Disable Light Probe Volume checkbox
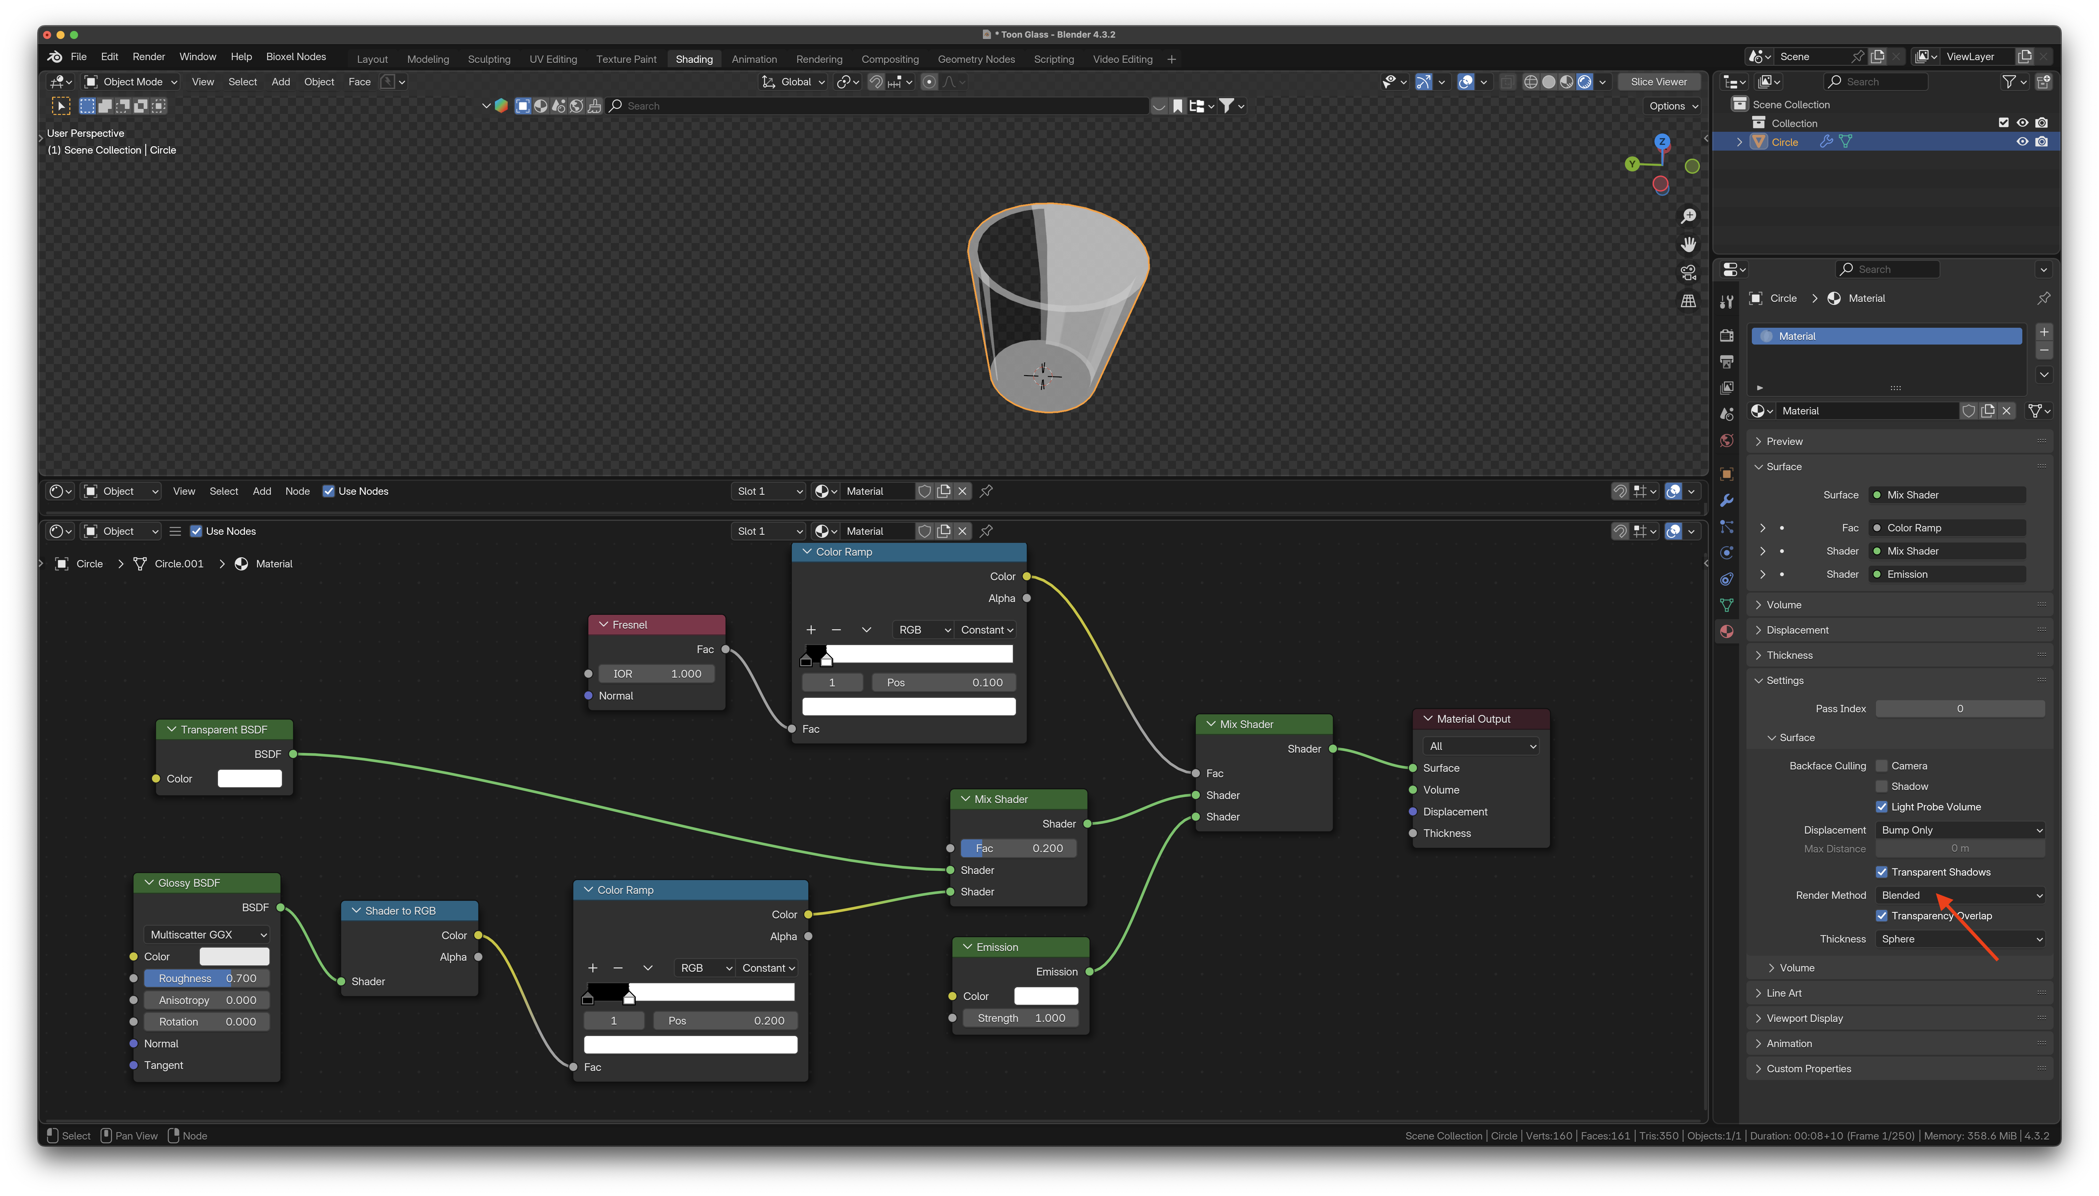Image resolution: width=2099 pixels, height=1196 pixels. click(x=1881, y=807)
